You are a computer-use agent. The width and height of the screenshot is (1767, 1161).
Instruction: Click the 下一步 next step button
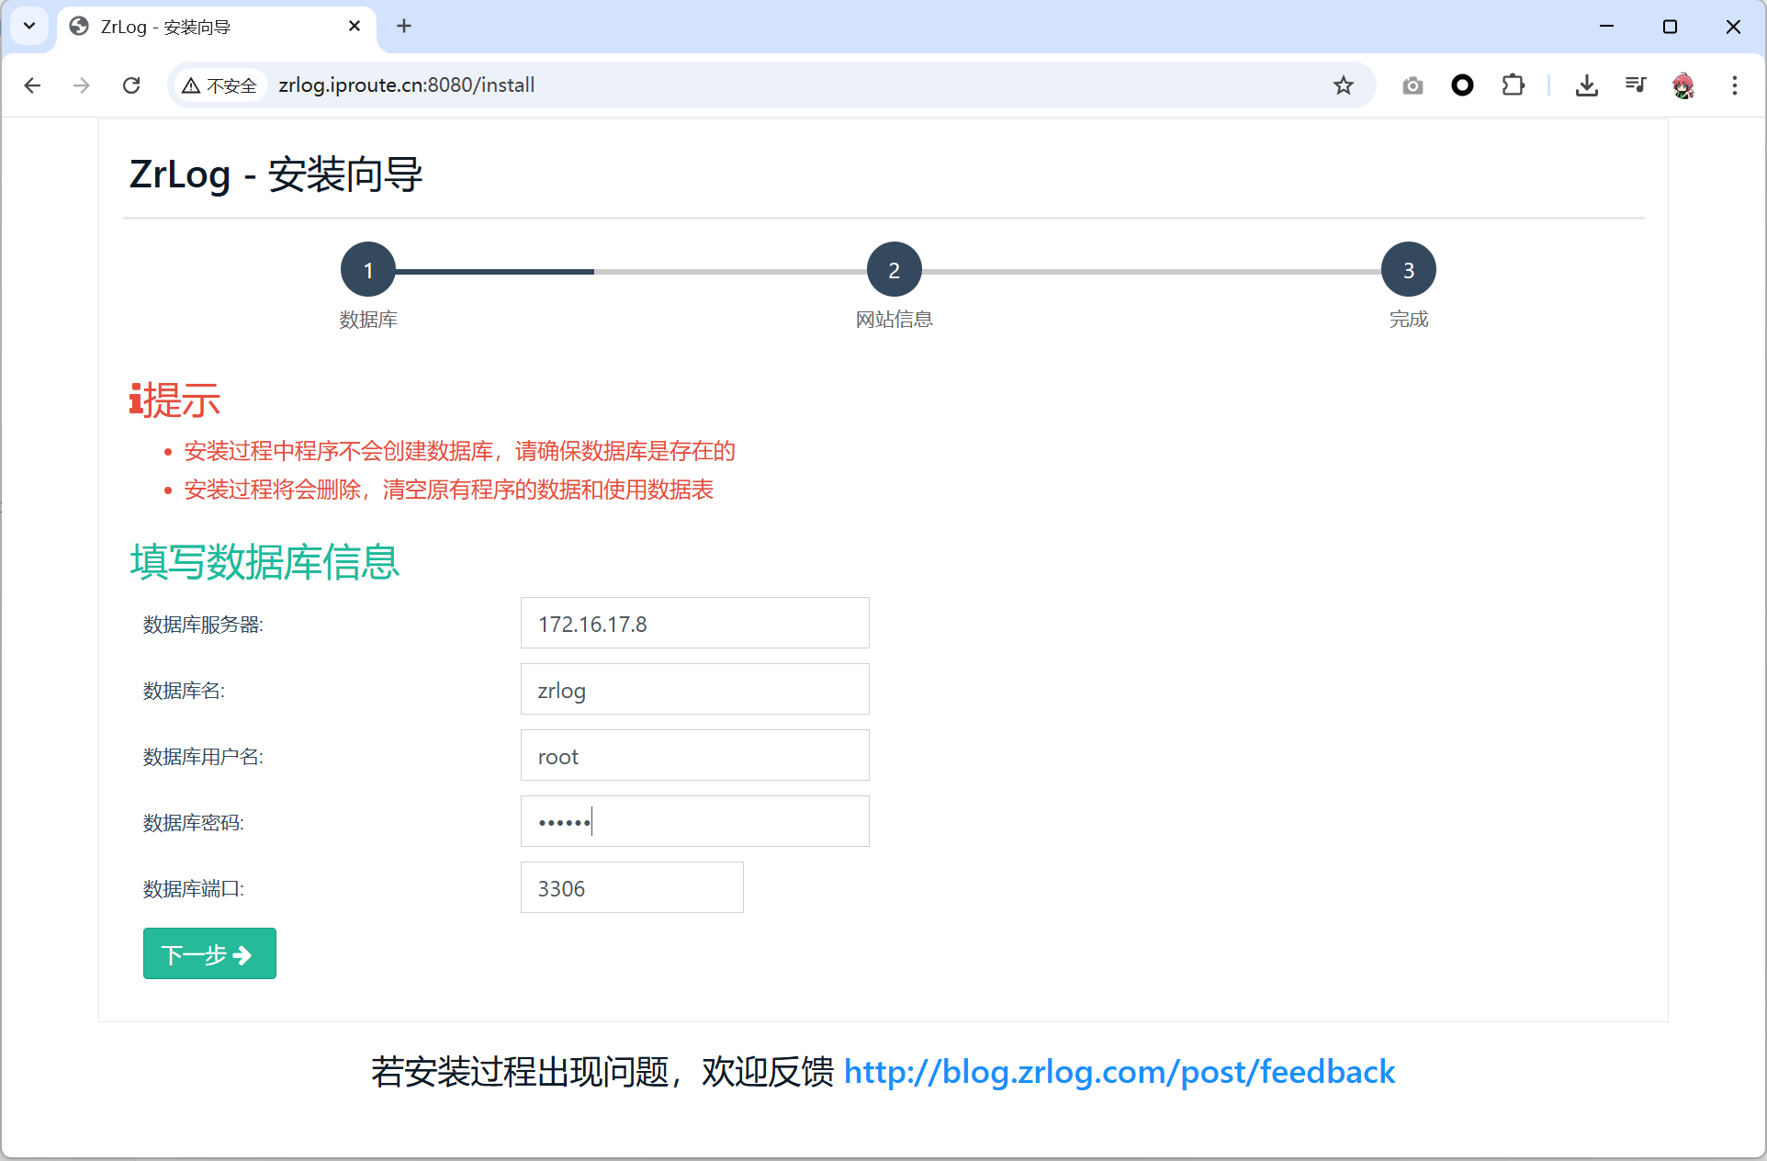pos(209,953)
